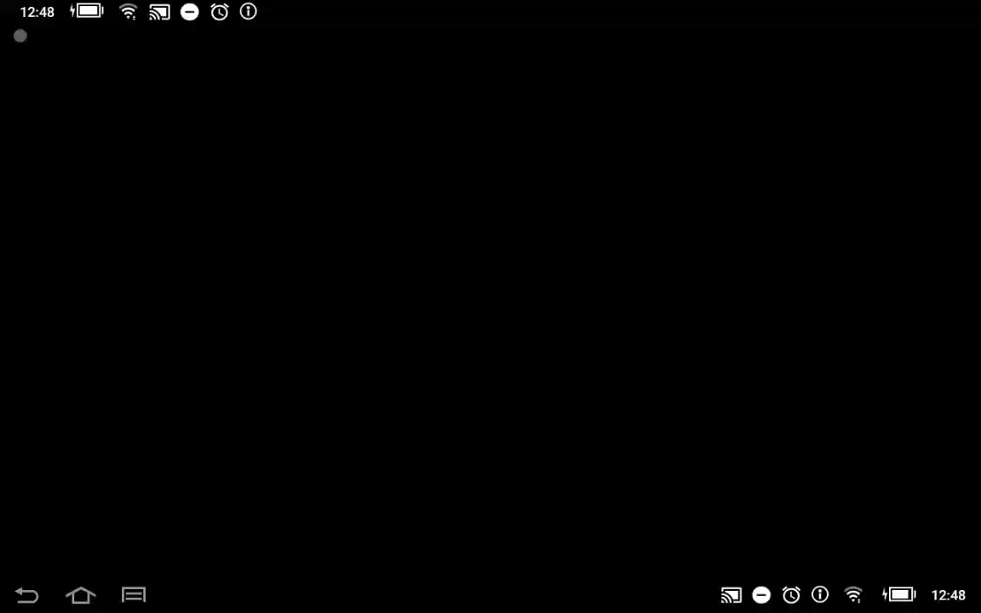Viewport: 981px width, 613px height.
Task: Tap the battery icon in the bottom system tray
Action: click(x=898, y=595)
